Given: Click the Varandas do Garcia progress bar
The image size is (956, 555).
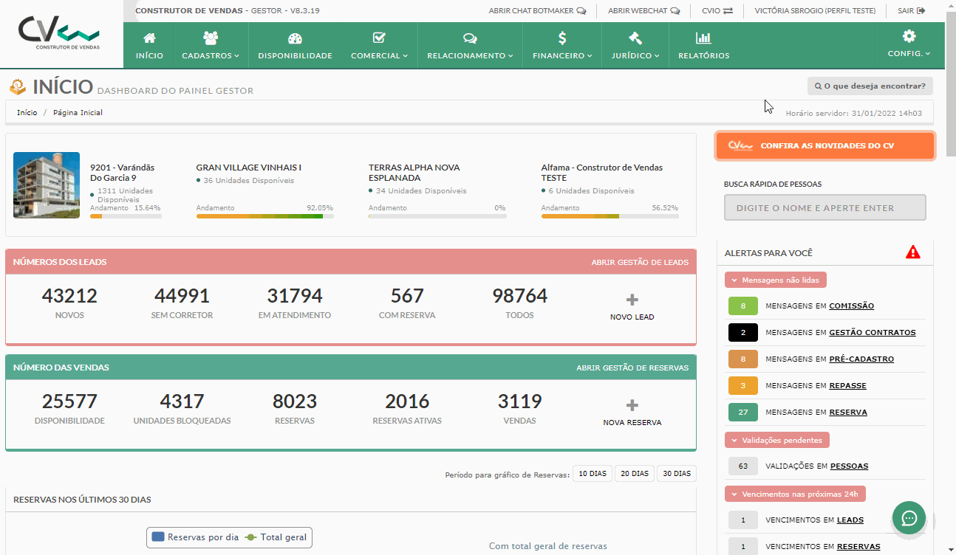Looking at the screenshot, I should click(126, 216).
